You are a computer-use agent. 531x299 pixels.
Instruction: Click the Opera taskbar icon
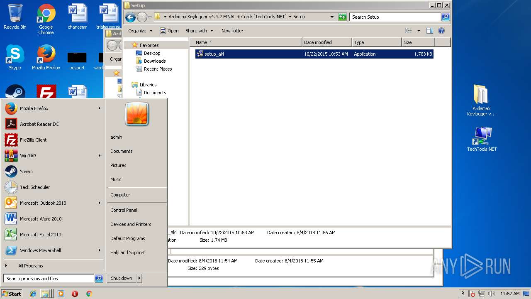point(75,294)
